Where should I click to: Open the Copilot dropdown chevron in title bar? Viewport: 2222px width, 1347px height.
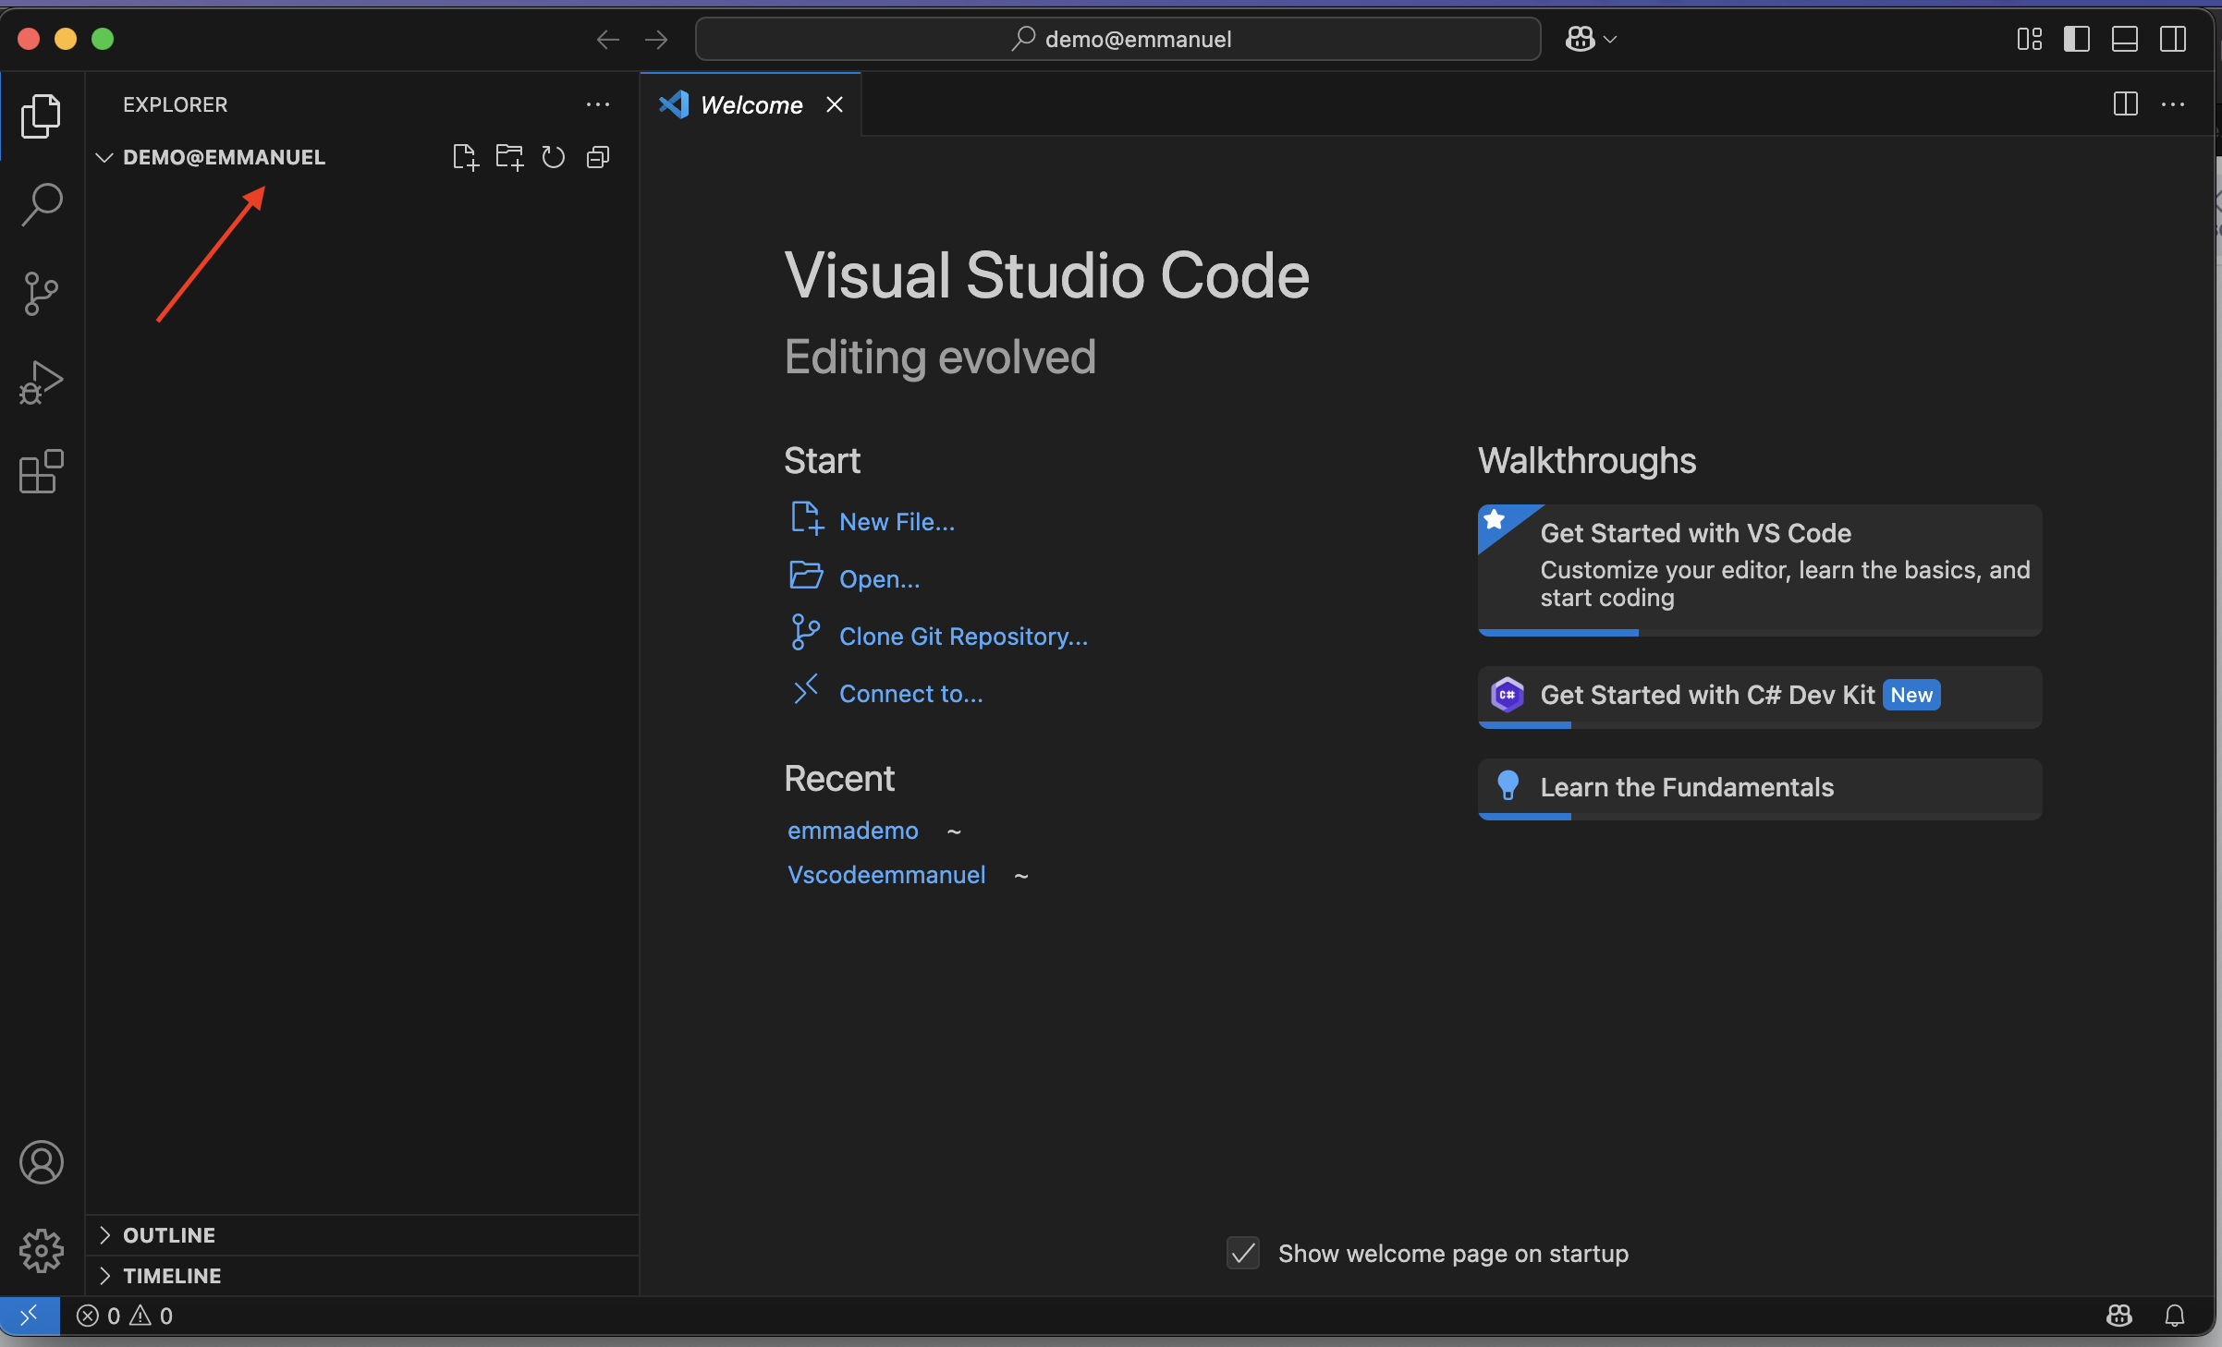pyautogui.click(x=1610, y=40)
